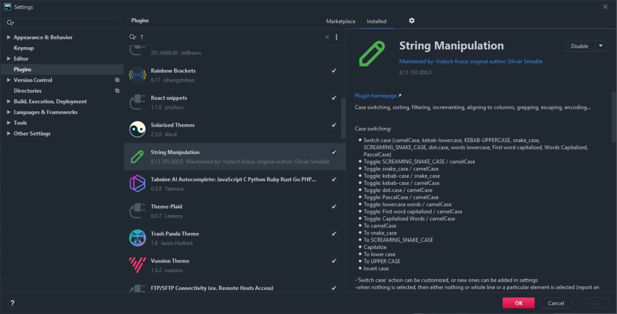617x314 pixels.
Task: Switch to the Marketplace tab
Action: tap(341, 21)
